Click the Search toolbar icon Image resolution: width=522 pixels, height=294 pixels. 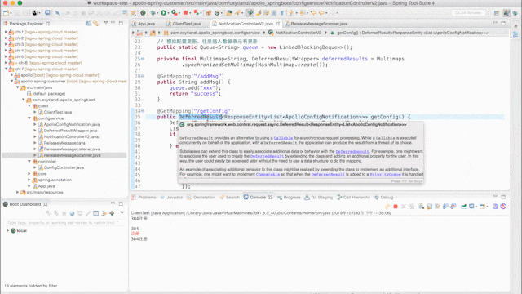pyautogui.click(x=237, y=13)
